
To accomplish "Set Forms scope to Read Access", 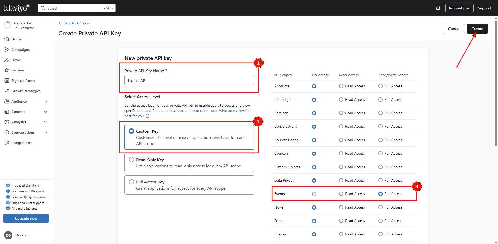I will pos(341,221).
